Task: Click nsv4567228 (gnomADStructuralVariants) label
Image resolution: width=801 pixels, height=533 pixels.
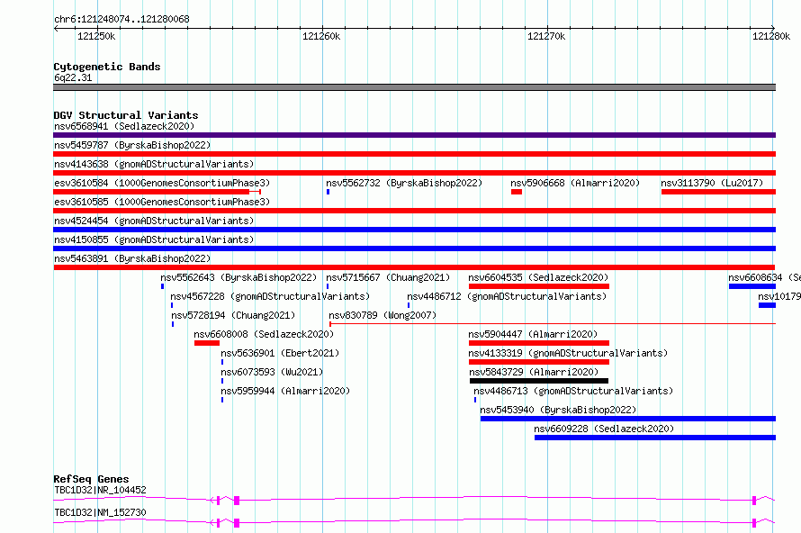Action: pyautogui.click(x=270, y=296)
